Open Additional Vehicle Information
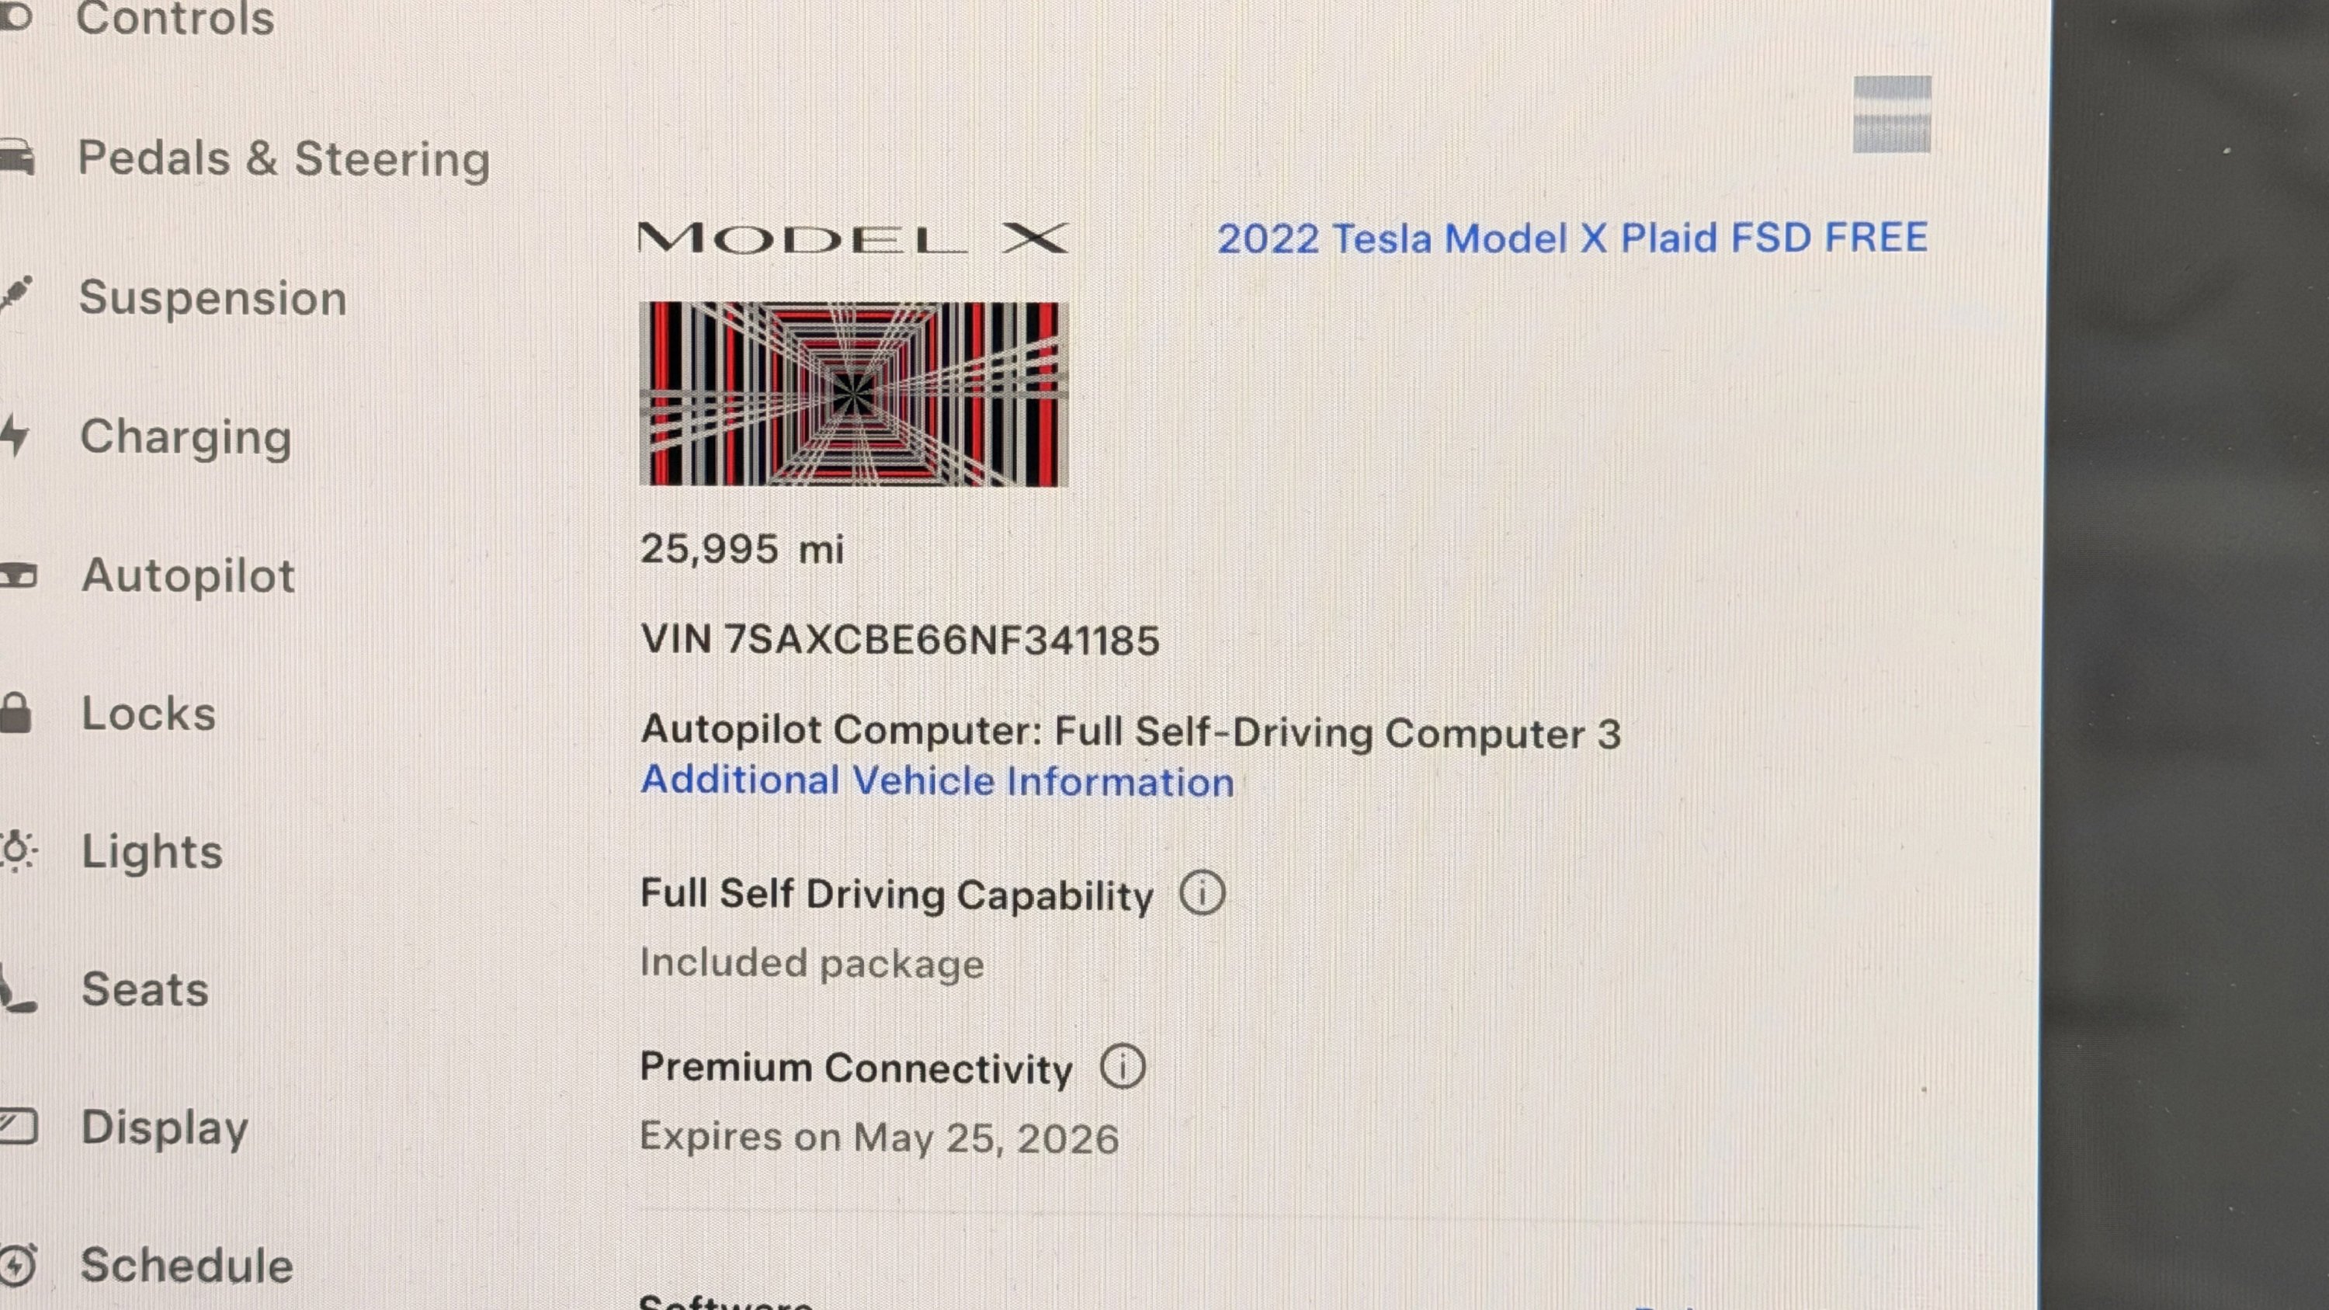Viewport: 2329px width, 1310px height. 937,780
